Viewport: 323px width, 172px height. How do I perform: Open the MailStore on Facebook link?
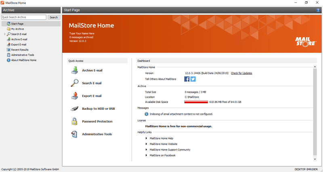click(163, 155)
